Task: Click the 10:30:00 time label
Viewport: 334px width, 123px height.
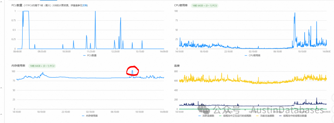Action: 66,51
